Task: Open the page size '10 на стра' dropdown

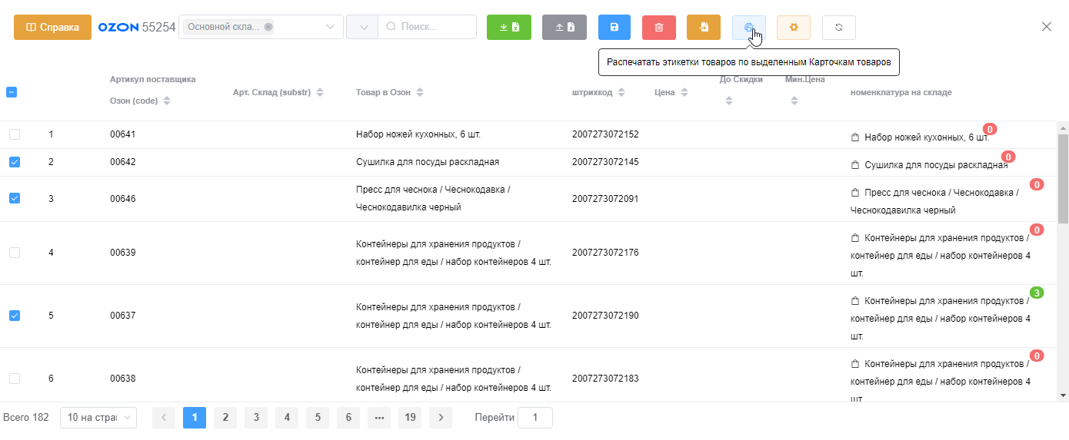Action: pos(98,418)
